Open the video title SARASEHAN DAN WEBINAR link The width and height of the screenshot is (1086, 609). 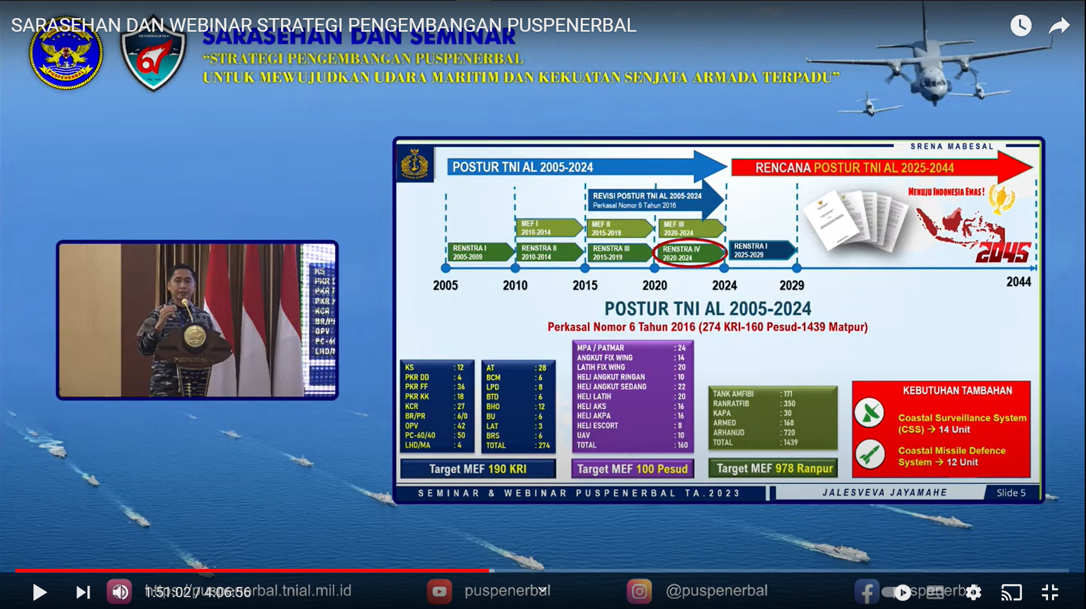(323, 25)
